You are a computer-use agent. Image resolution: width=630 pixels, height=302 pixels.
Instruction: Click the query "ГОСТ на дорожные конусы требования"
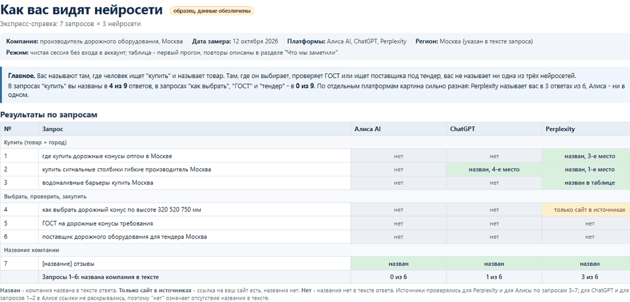tap(97, 223)
